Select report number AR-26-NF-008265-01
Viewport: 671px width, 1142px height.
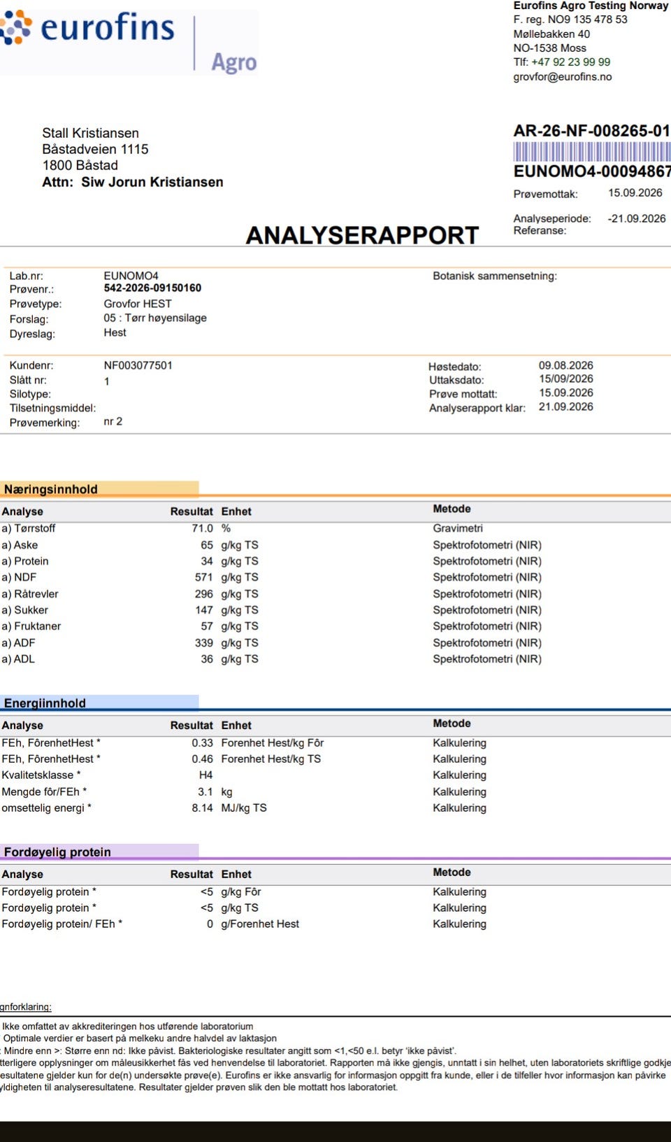tap(591, 131)
